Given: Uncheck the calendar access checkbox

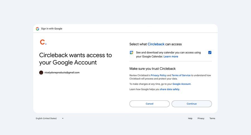Looking at the screenshot, I should [210, 52].
